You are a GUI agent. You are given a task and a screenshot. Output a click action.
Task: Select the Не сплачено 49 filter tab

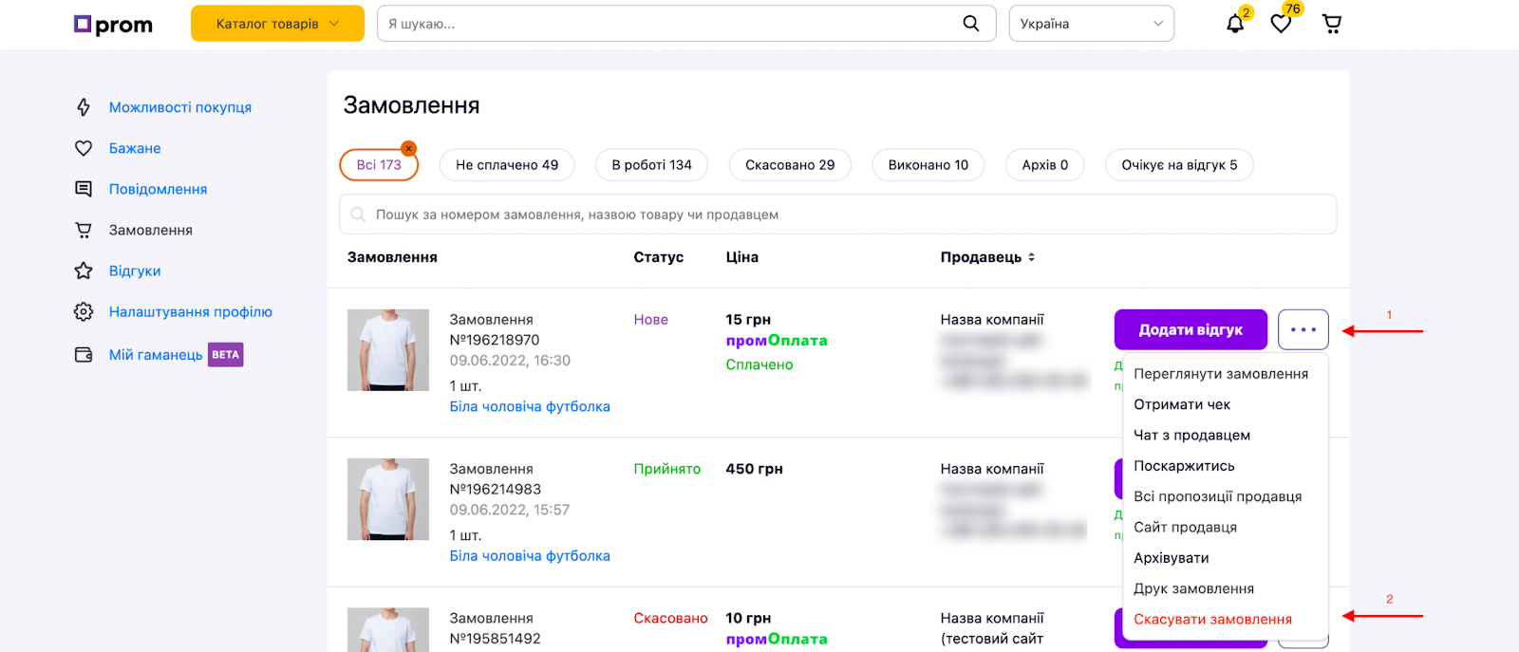point(507,165)
